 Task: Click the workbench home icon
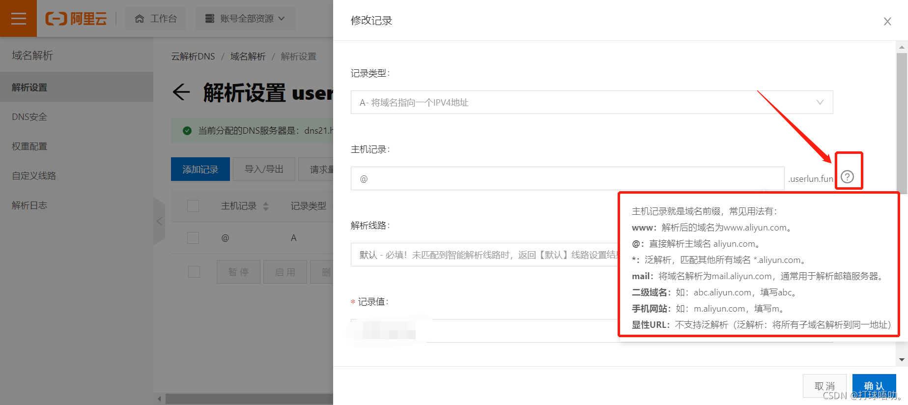click(140, 19)
